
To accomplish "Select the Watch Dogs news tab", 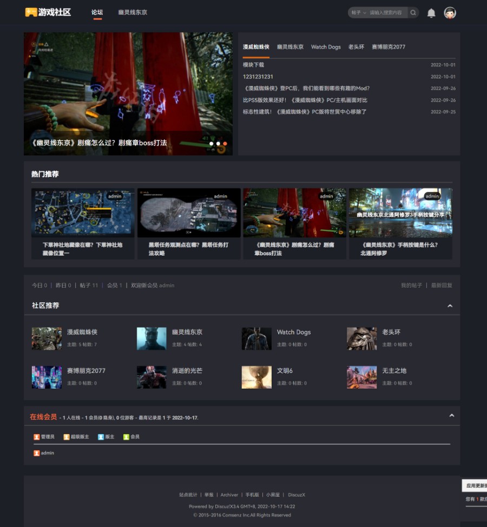I will (x=326, y=47).
